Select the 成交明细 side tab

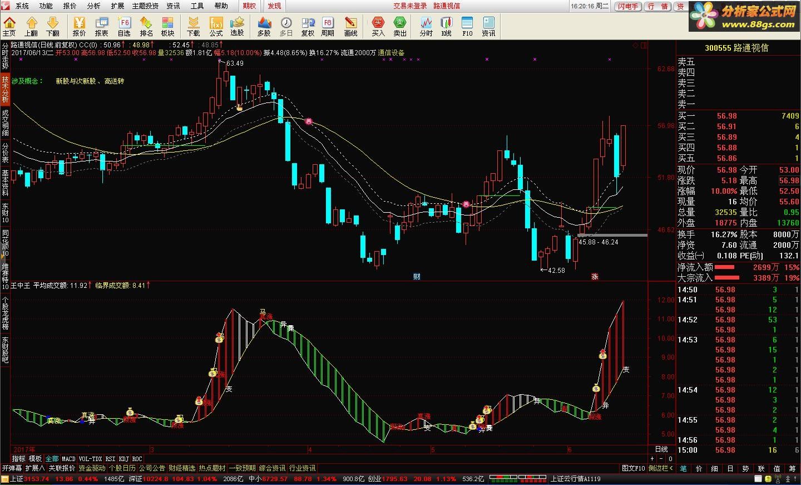[5, 123]
